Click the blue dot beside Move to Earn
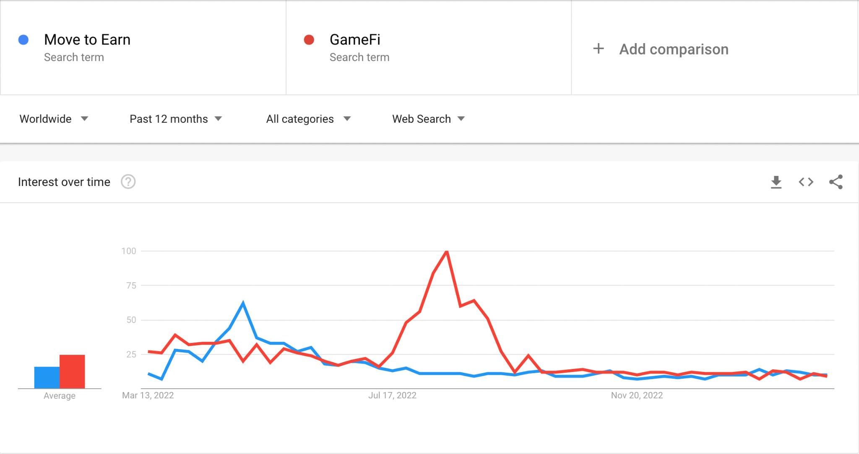This screenshot has height=454, width=859. pos(23,40)
